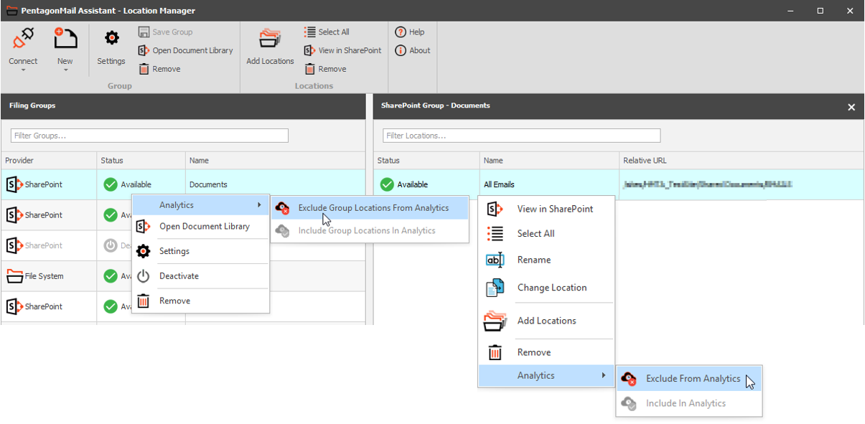Sort locations by Status column header
The width and height of the screenshot is (865, 424).
(426, 161)
